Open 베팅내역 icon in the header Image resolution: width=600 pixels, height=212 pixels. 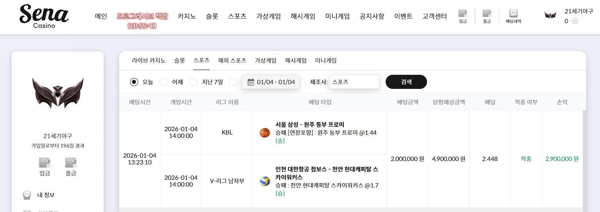pos(513,13)
